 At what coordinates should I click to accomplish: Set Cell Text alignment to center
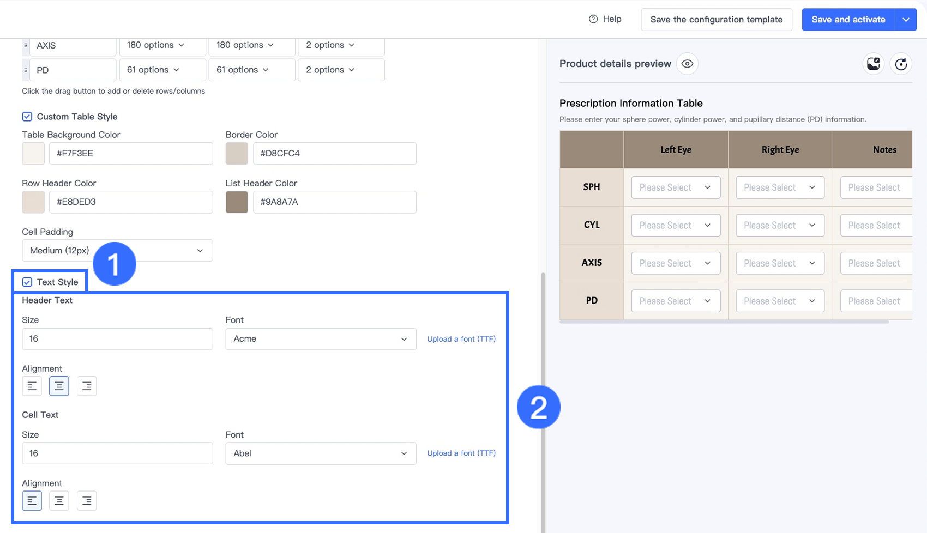pyautogui.click(x=59, y=500)
